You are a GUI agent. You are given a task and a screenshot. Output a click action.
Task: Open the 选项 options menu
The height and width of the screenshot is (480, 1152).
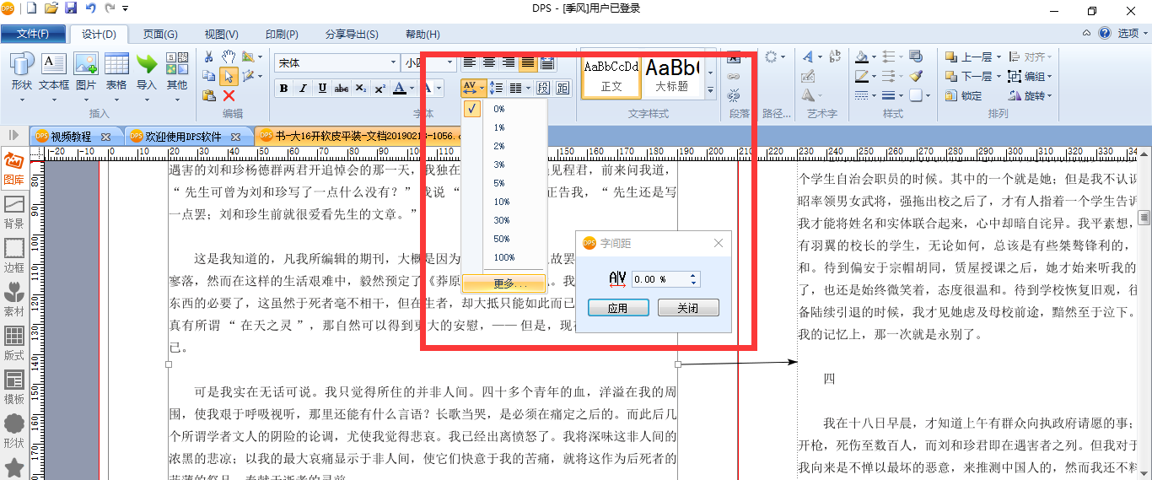tap(1133, 34)
